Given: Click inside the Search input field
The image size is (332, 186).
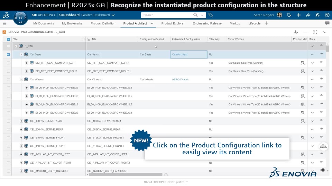Looking at the screenshot, I should pos(167,15).
